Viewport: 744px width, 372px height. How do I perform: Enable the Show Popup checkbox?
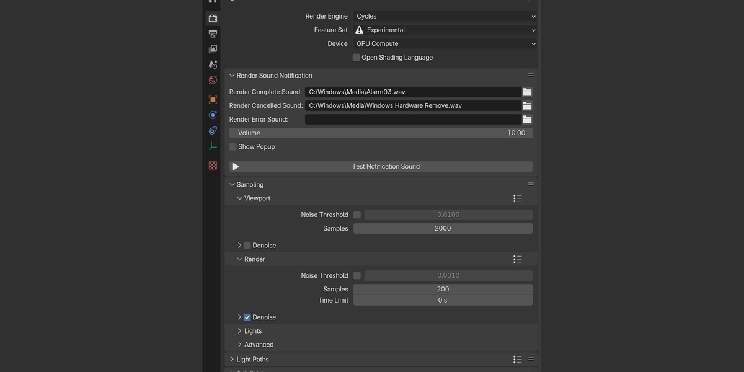coord(233,147)
